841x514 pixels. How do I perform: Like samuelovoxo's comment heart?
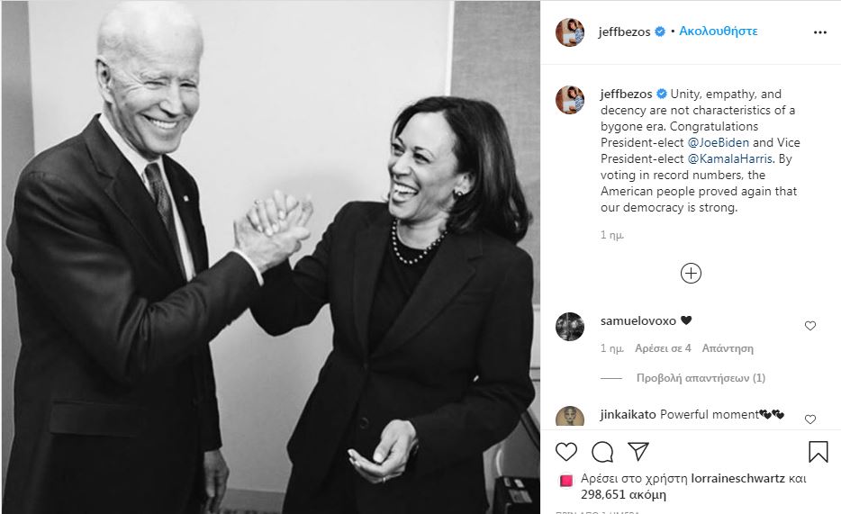tap(809, 326)
